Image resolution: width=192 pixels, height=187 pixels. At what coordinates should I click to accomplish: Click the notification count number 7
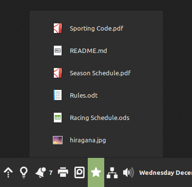(x=51, y=173)
